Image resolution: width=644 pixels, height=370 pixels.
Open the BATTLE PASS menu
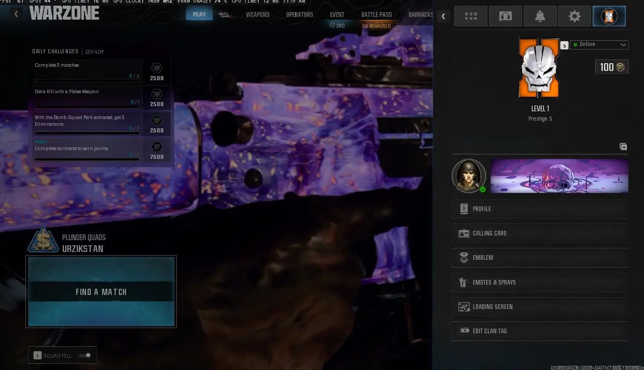376,14
